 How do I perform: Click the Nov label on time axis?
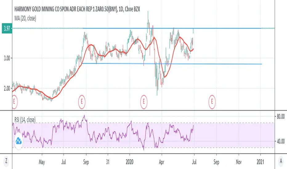239,162
